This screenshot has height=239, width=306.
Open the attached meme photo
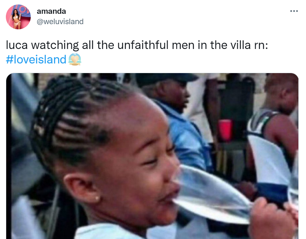(x=152, y=156)
